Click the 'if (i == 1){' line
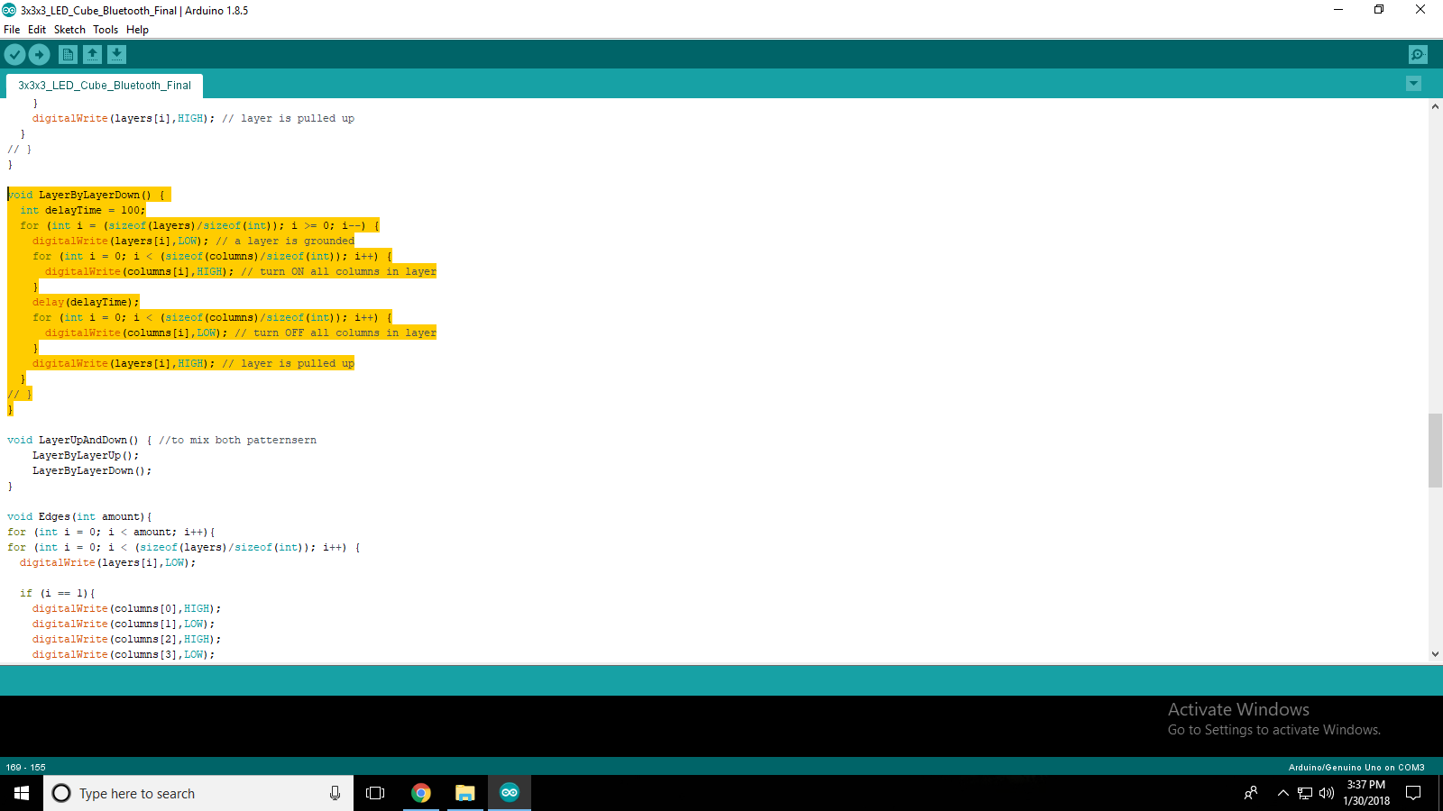 [58, 593]
